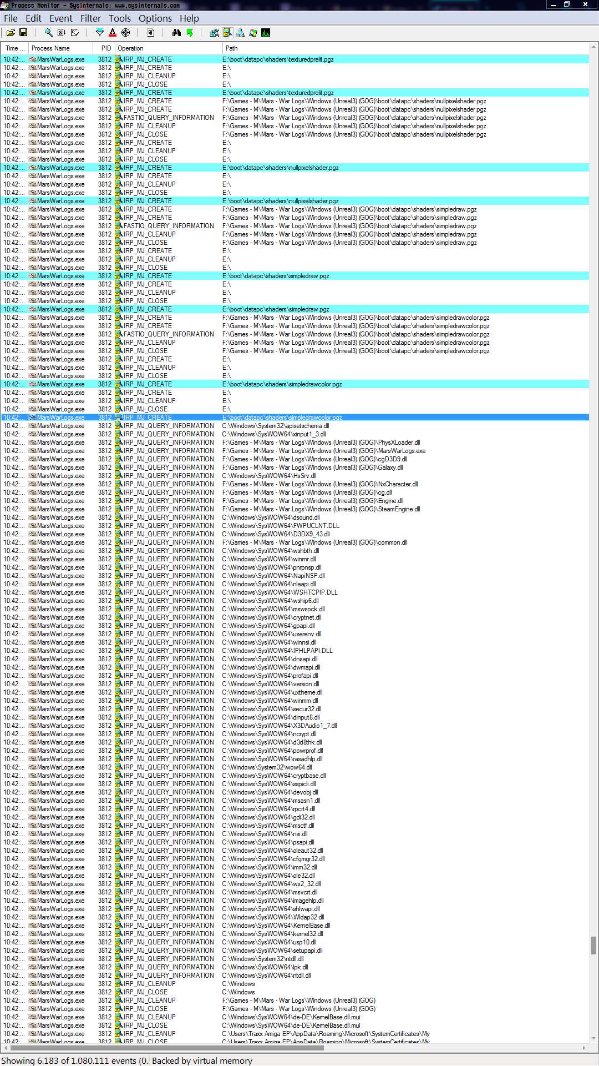This screenshot has width=599, height=1066.
Task: Open the Filter funnel icon
Action: click(100, 33)
